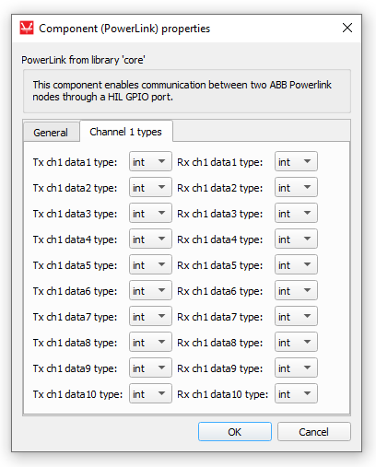Click the Cancel button
The width and height of the screenshot is (376, 467).
click(314, 432)
